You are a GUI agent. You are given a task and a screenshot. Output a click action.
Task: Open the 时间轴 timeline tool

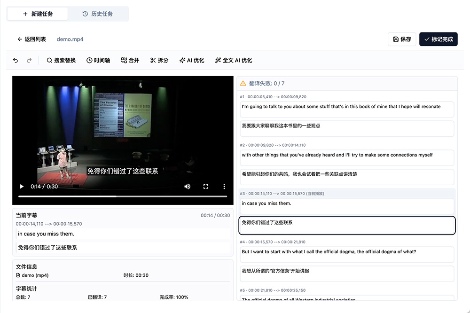(x=98, y=60)
